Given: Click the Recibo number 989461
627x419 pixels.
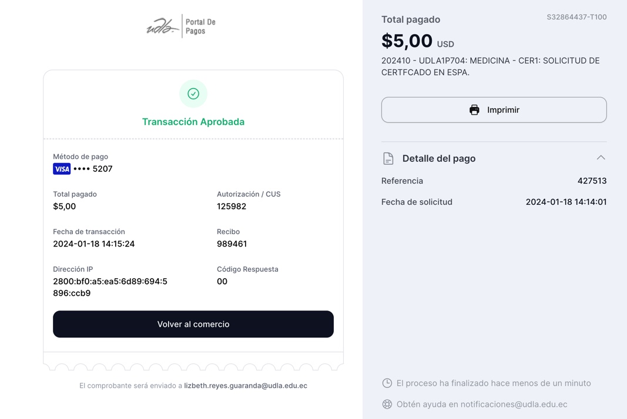Looking at the screenshot, I should pyautogui.click(x=232, y=244).
